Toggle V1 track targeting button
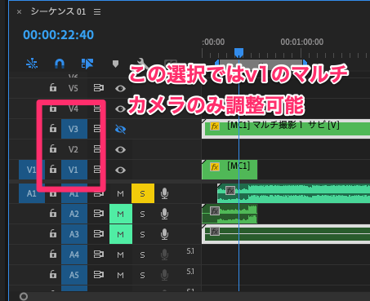The height and width of the screenshot is (301, 370). (x=74, y=170)
